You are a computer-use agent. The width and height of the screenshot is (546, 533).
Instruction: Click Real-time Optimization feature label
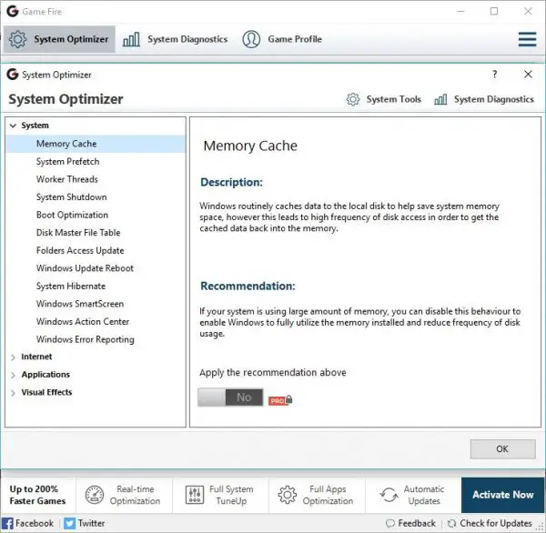coord(135,495)
